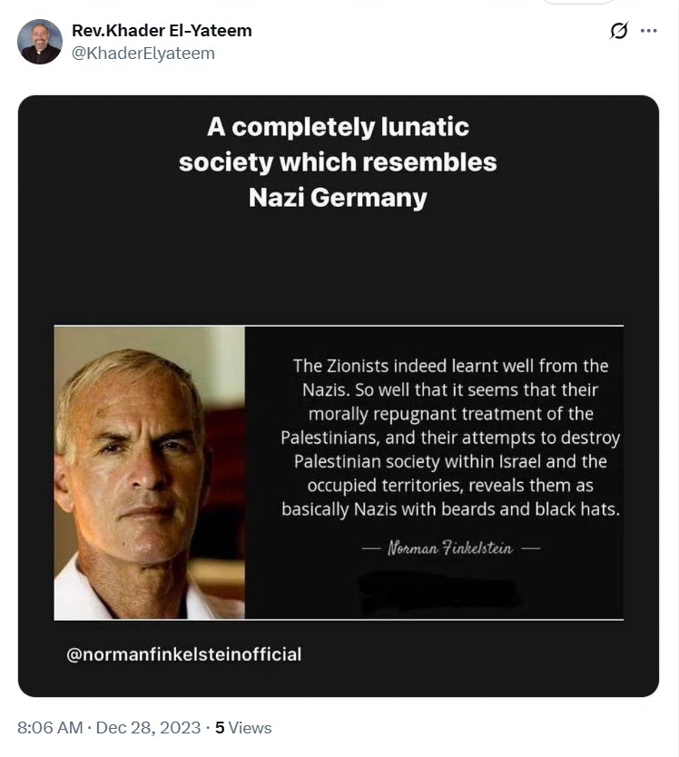Click the partially visible button at top edge

(x=578, y=2)
